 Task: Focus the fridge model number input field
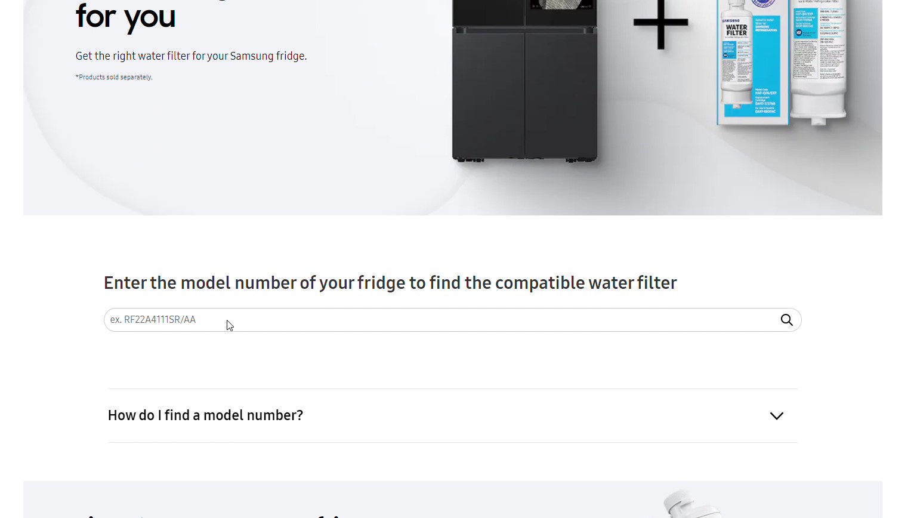441,320
